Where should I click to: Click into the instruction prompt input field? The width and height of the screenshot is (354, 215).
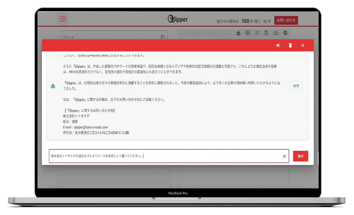(165, 156)
